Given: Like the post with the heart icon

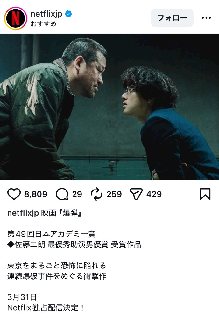Looking at the screenshot, I should point(14,194).
